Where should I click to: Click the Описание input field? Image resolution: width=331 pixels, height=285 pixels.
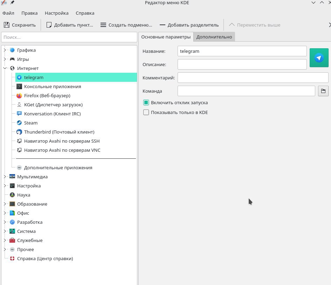click(x=242, y=64)
